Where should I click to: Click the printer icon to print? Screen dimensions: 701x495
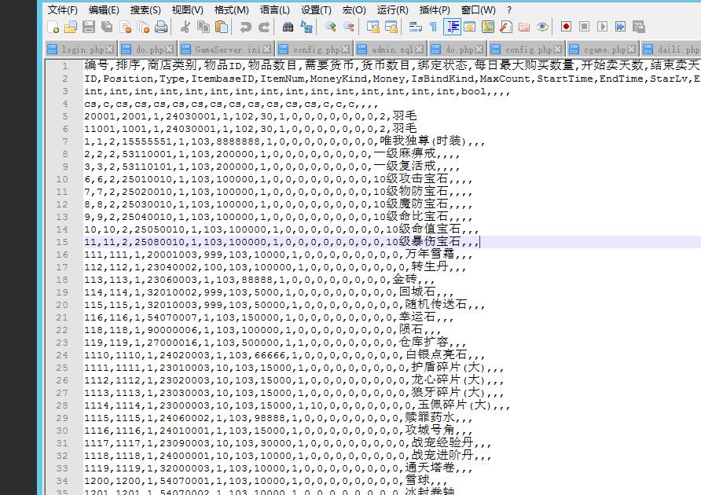click(x=161, y=27)
